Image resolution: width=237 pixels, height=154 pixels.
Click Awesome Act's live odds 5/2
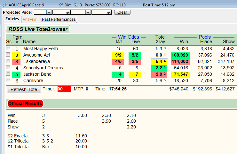tap(135, 55)
